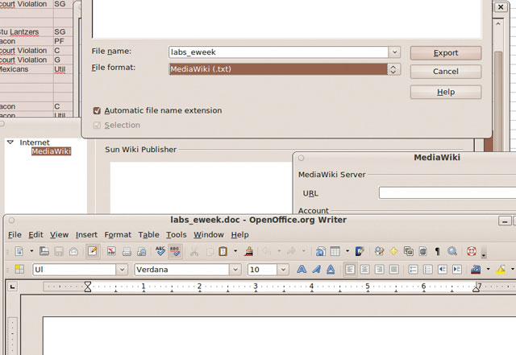Open the Paste options arrow
The height and width of the screenshot is (355, 516).
click(235, 251)
